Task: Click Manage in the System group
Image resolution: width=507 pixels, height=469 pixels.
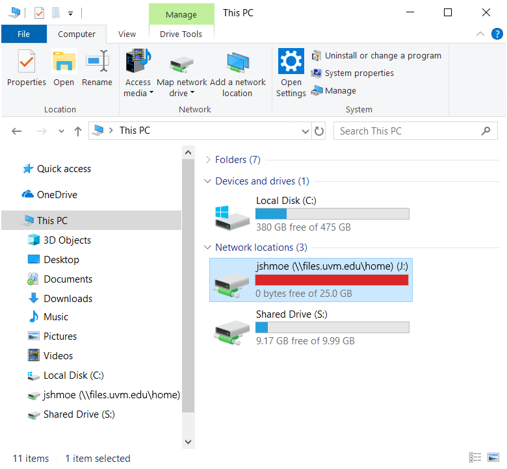Action: coord(333,90)
